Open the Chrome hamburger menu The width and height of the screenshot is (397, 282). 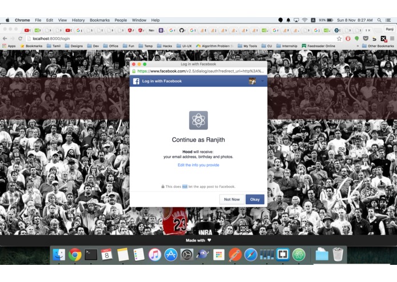point(392,38)
